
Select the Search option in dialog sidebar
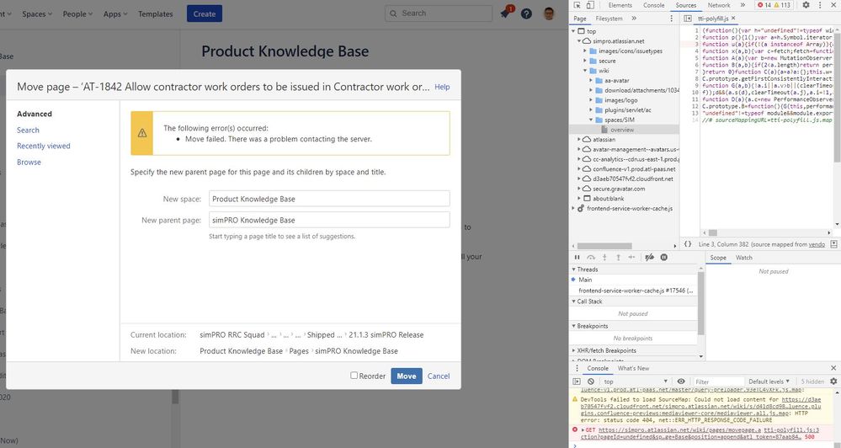coord(28,130)
